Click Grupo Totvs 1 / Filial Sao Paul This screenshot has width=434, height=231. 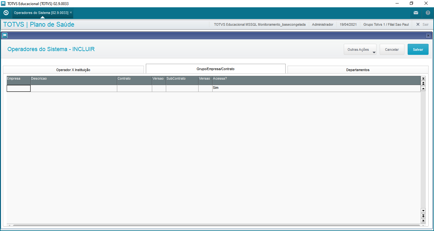click(x=386, y=24)
